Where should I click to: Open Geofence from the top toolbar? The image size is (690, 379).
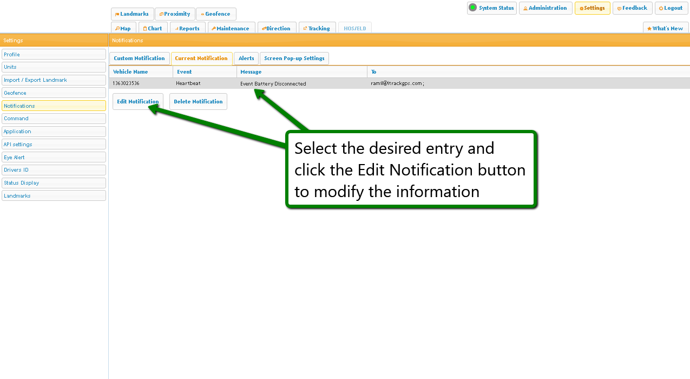[x=215, y=14]
